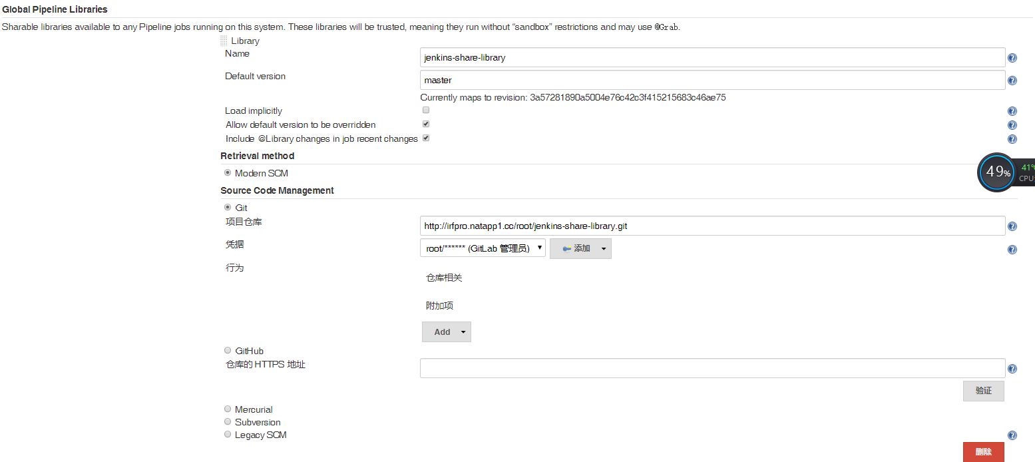Toggle Include @Library changes in job recent changes
Image resolution: width=1035 pixels, height=462 pixels.
[426, 138]
